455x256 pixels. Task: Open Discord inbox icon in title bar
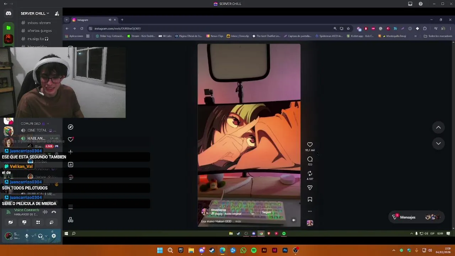[410, 4]
